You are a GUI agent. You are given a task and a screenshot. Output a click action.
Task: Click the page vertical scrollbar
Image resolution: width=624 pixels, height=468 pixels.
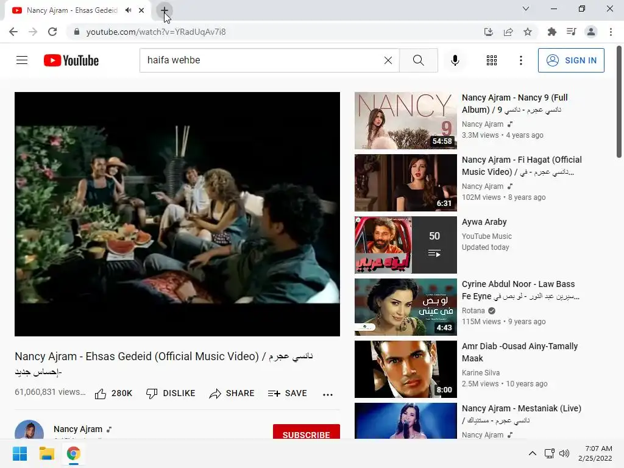[619, 102]
